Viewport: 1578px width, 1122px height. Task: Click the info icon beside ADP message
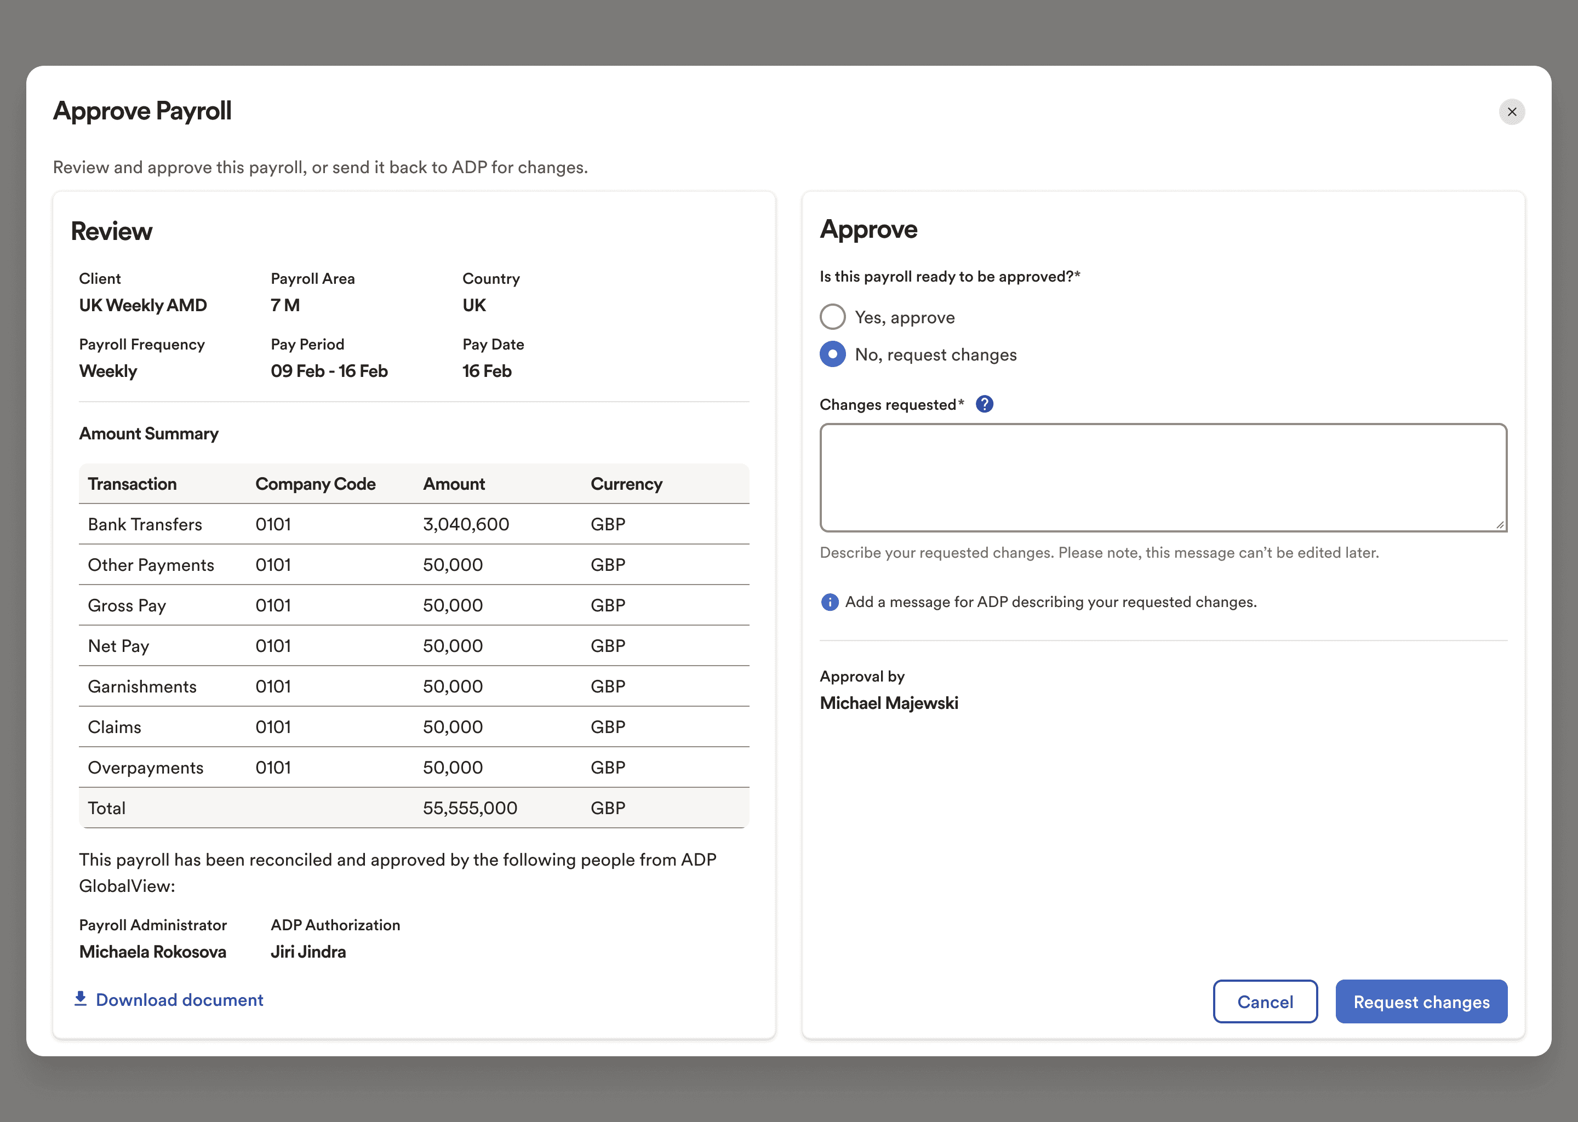click(x=829, y=603)
